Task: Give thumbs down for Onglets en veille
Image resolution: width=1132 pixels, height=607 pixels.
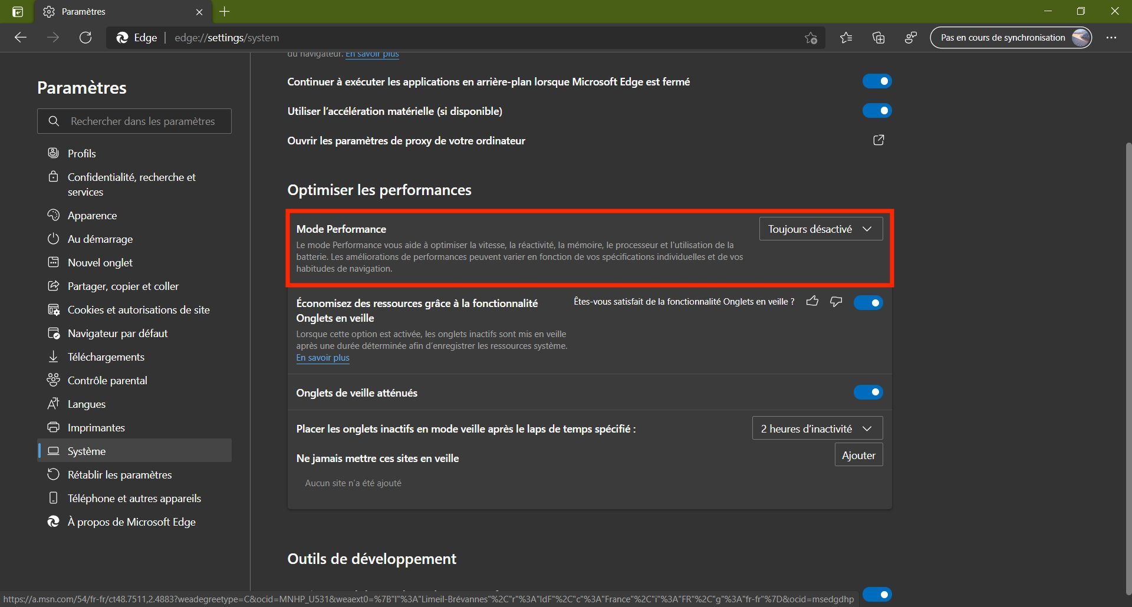Action: pyautogui.click(x=836, y=302)
